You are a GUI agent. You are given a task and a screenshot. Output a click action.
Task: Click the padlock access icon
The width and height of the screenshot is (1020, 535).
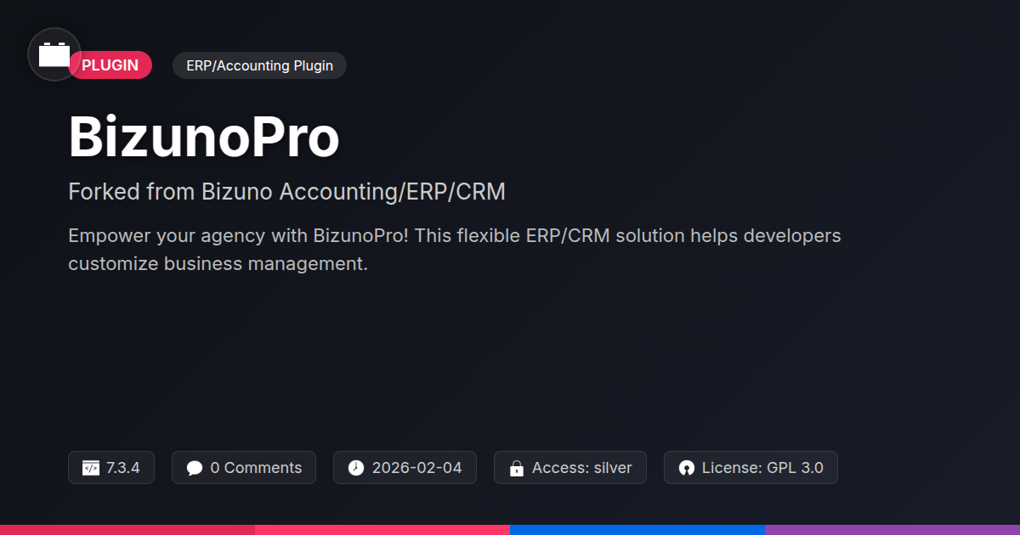coord(516,468)
